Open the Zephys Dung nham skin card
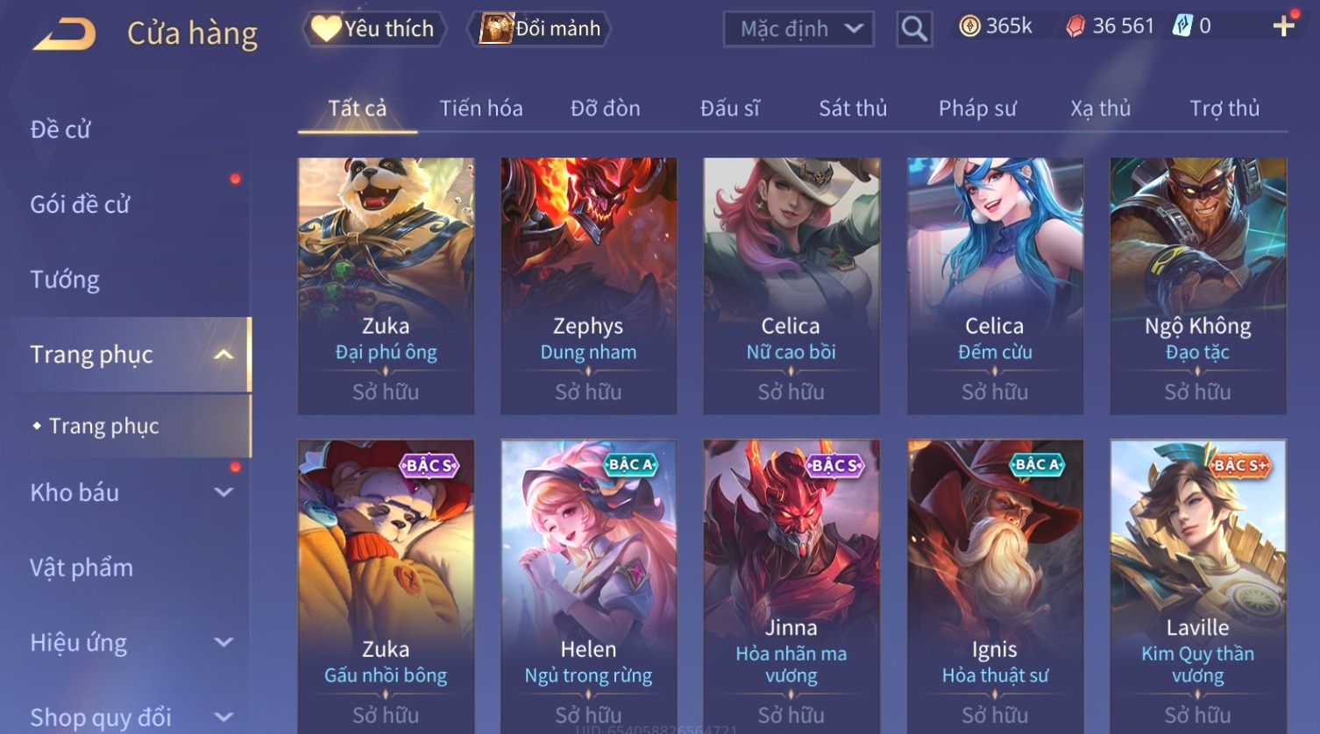The image size is (1320, 734). point(588,286)
